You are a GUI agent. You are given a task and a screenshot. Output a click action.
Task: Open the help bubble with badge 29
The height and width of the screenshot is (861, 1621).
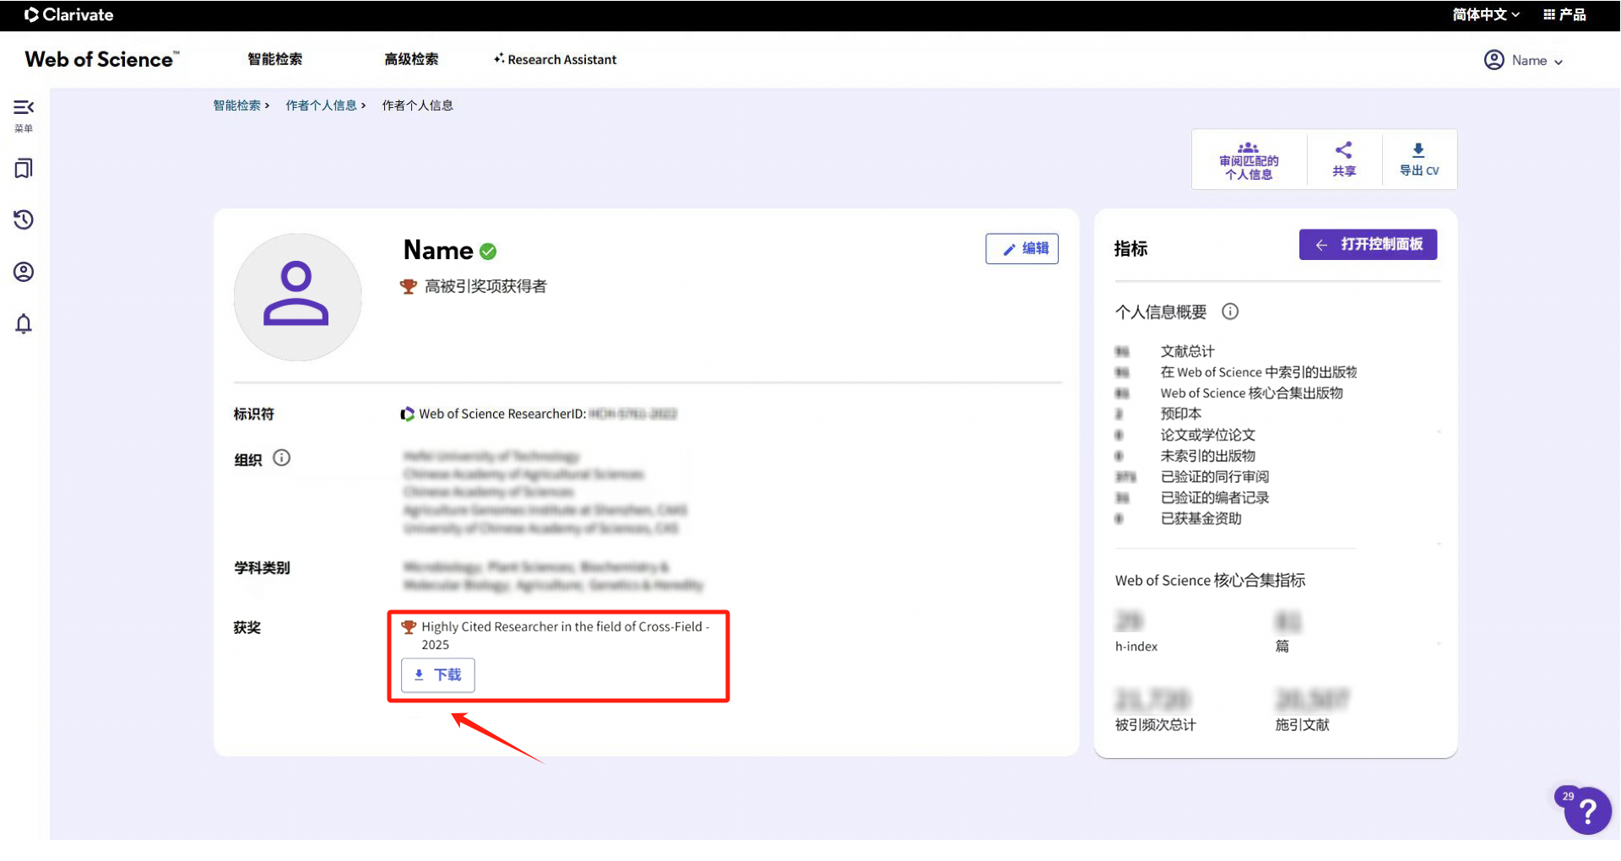(1586, 810)
